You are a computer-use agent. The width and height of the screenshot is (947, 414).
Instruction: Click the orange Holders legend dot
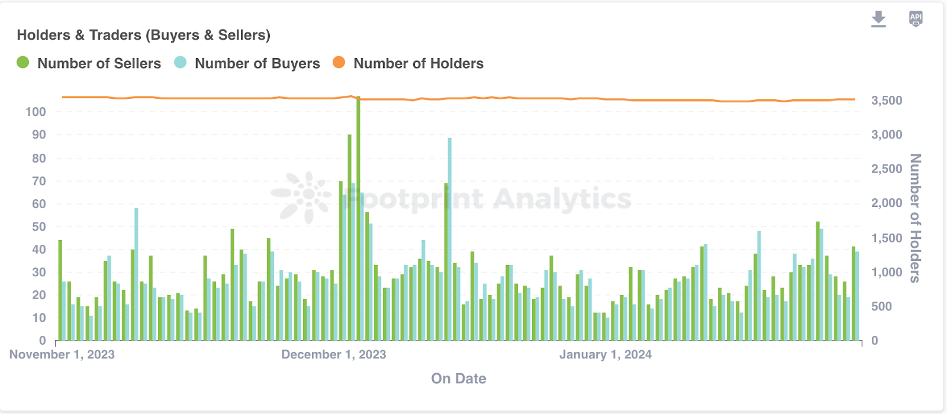click(339, 63)
